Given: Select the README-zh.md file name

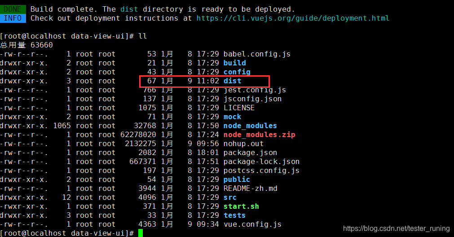Looking at the screenshot, I should click(250, 189).
